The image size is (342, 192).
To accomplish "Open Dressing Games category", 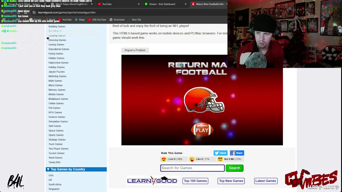I will coord(57,40).
